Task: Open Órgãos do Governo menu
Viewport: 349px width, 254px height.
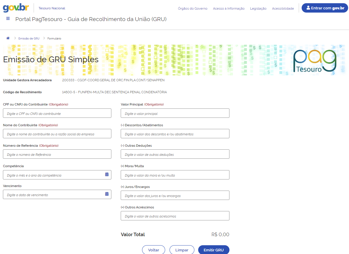Action: (x=192, y=8)
